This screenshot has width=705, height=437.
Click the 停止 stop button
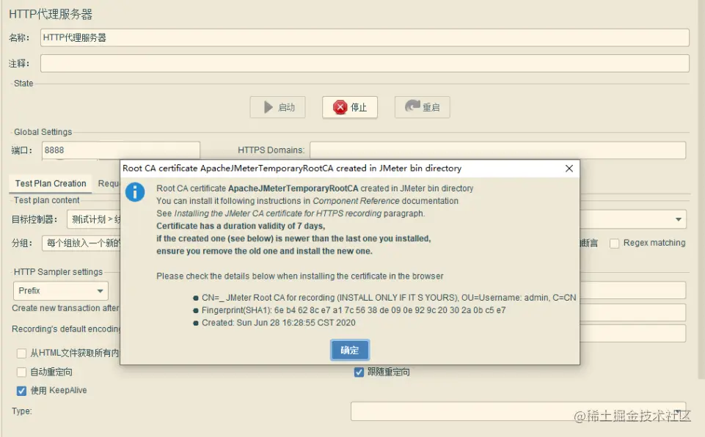point(350,107)
